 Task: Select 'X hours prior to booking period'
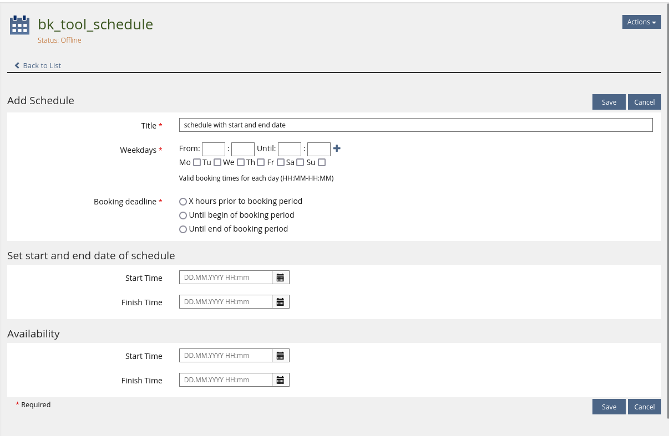coord(183,202)
